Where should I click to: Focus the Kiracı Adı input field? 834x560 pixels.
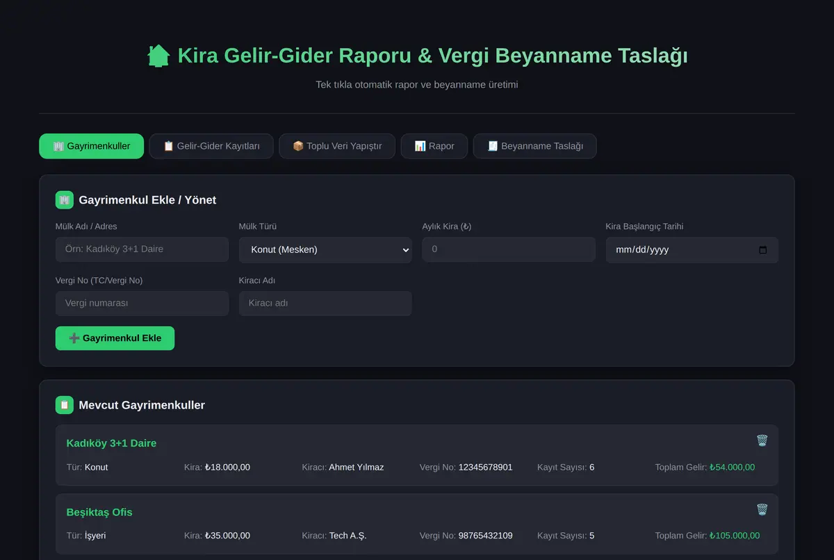pos(325,304)
